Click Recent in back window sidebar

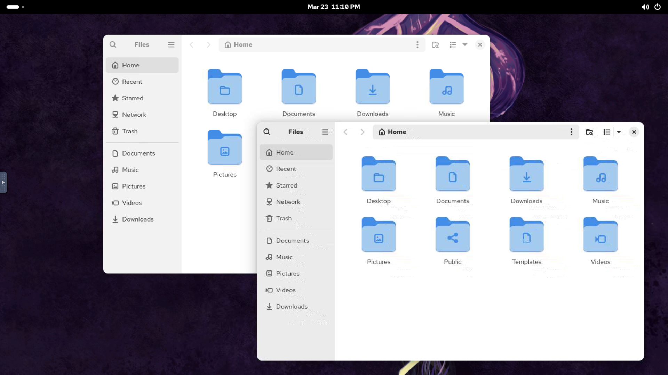click(132, 82)
